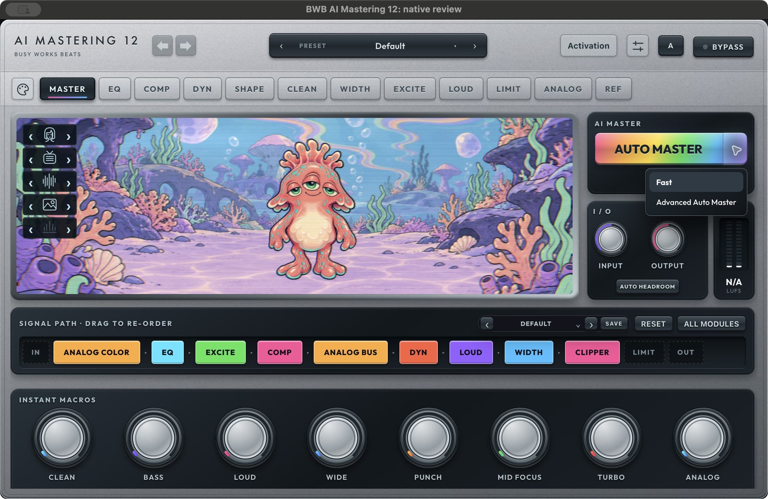This screenshot has width=768, height=499.
Task: Click the DYN module in signal path
Action: pyautogui.click(x=419, y=352)
